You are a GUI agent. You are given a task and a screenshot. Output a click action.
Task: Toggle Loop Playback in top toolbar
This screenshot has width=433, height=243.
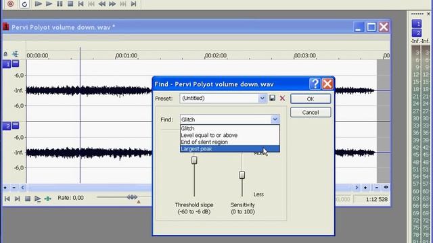click(24, 4)
